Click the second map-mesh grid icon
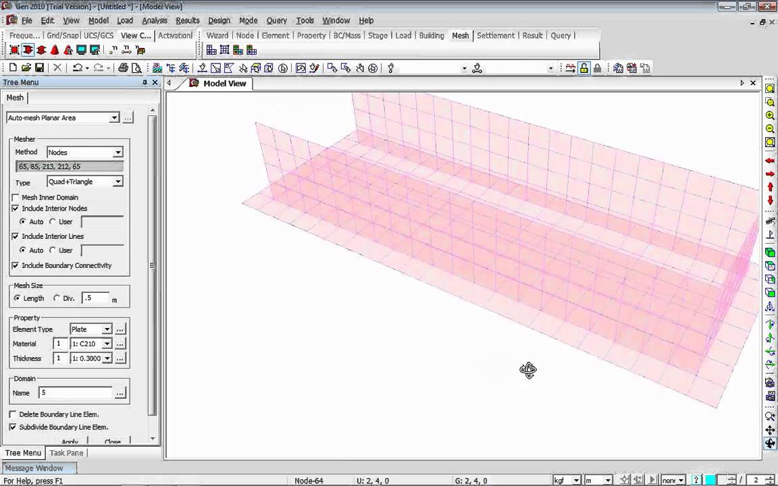Image resolution: width=778 pixels, height=486 pixels. point(225,50)
